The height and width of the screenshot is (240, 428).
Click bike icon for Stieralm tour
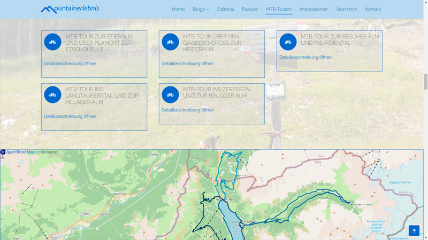coord(52,42)
